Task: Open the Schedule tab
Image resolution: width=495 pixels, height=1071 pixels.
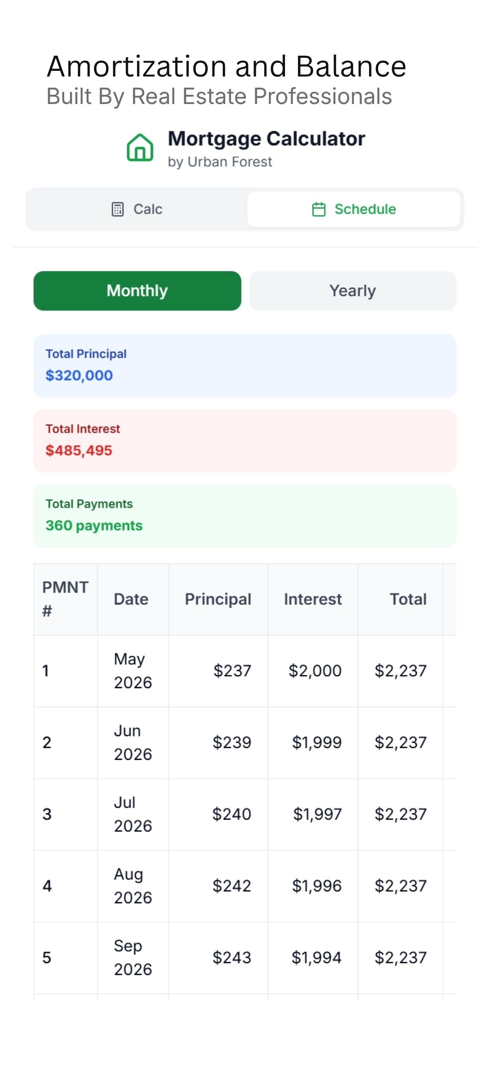Action: (354, 209)
